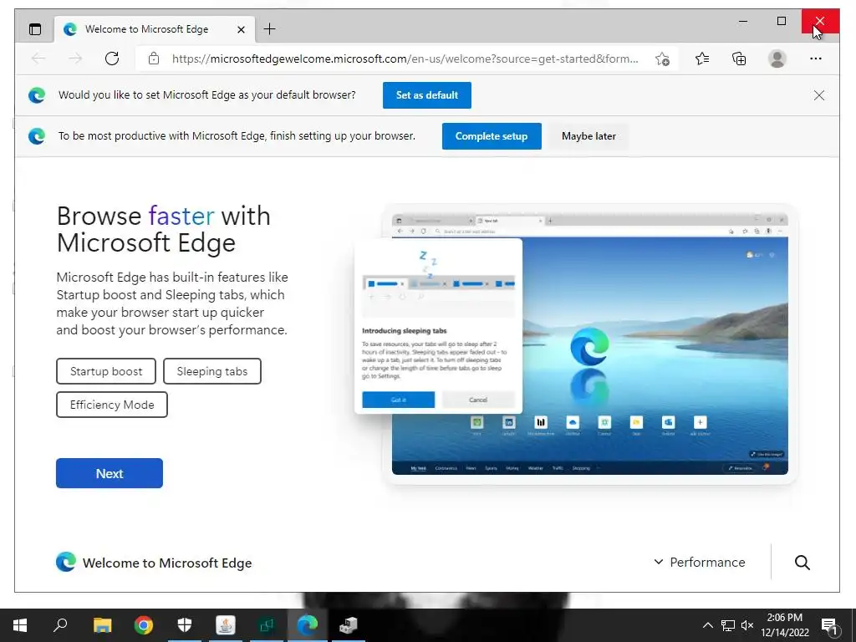Open the installer app taskbar icon
The width and height of the screenshot is (856, 642).
coord(349,625)
